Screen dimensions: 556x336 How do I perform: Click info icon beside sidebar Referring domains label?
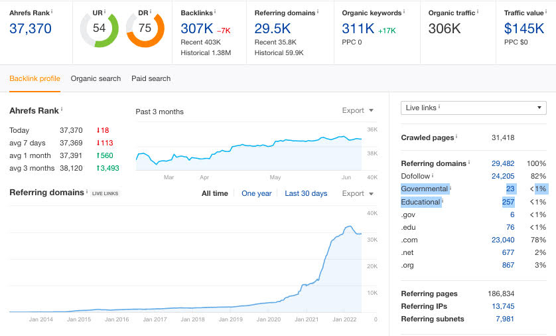click(469, 162)
